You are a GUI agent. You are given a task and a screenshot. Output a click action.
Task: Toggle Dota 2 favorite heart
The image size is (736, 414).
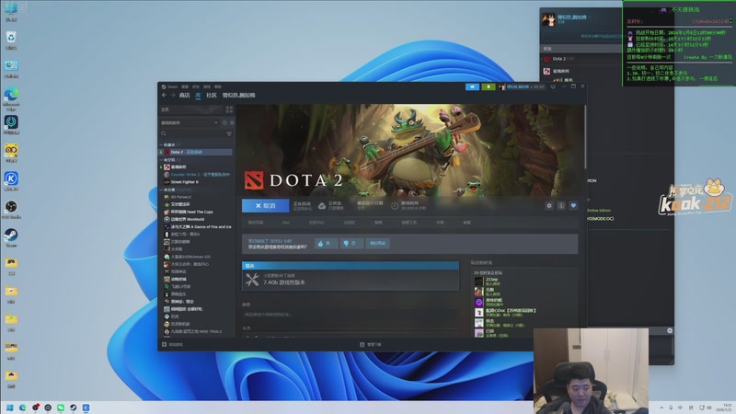[573, 205]
